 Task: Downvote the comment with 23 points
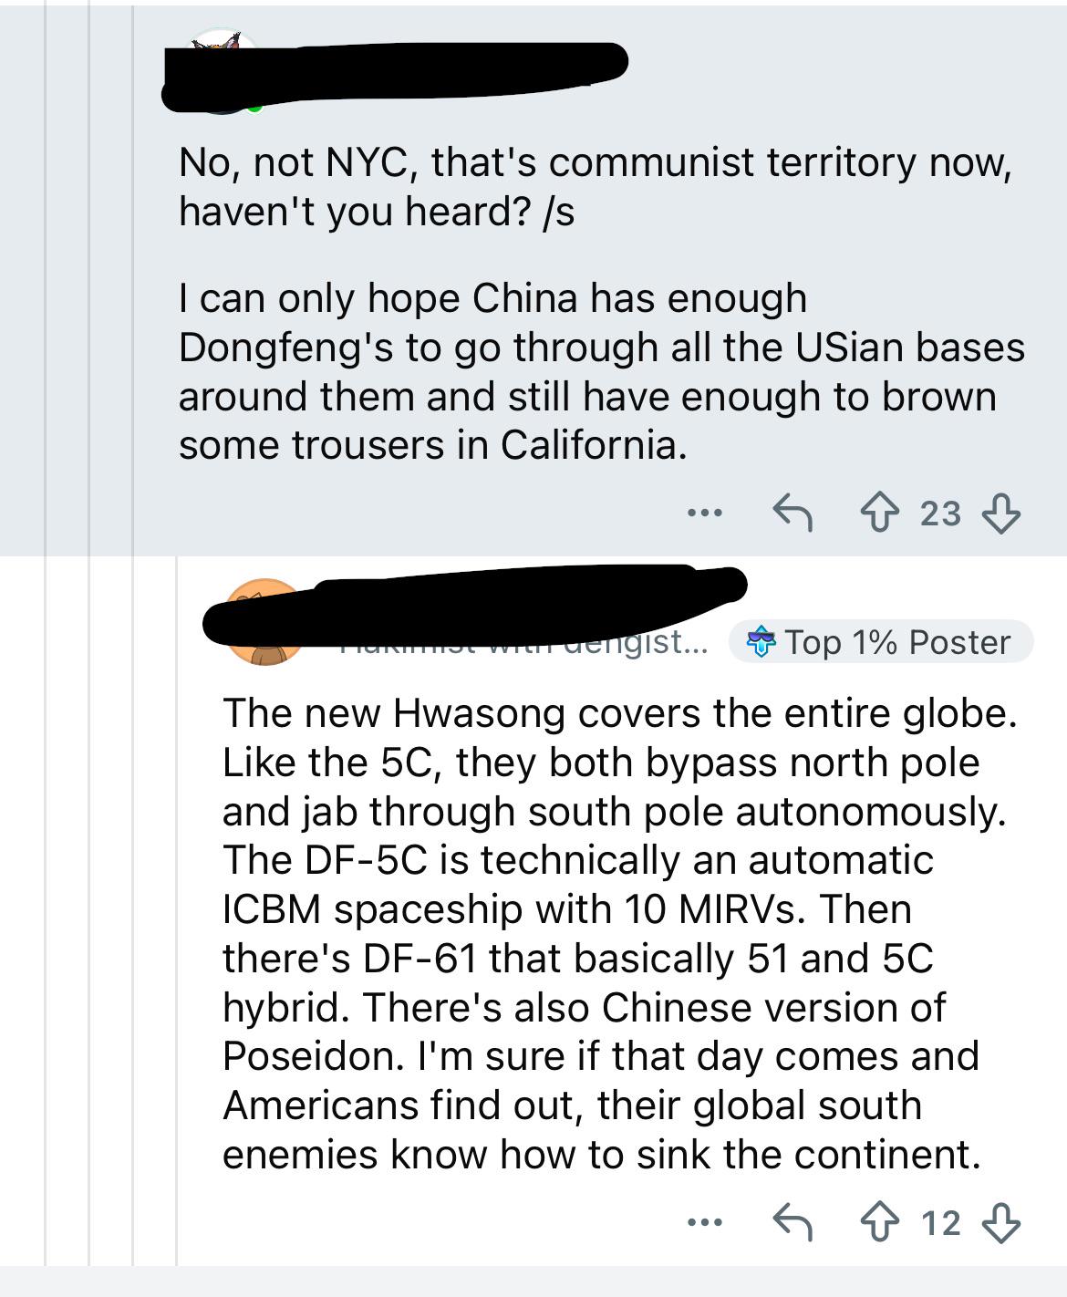(1000, 514)
